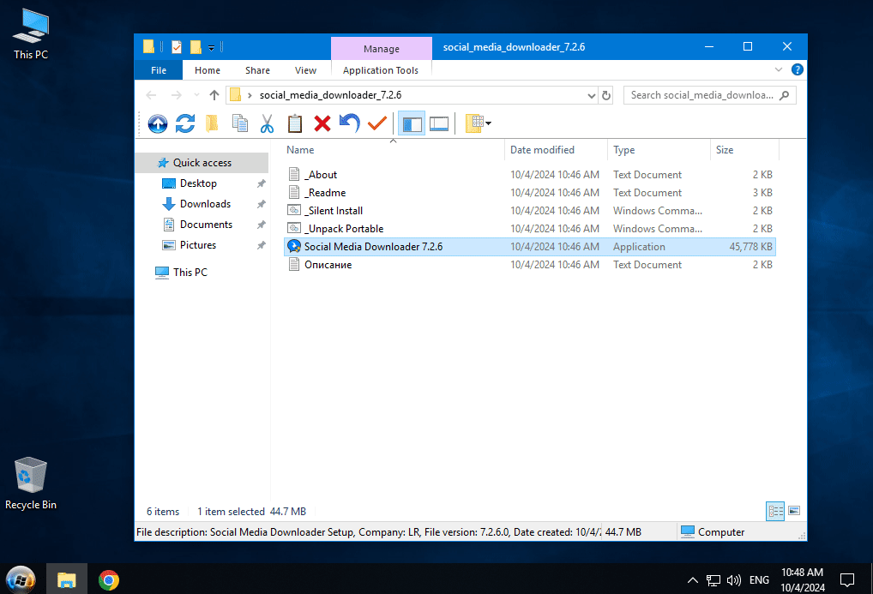This screenshot has height=594, width=873.
Task: Open the Action Center notifications icon
Action: [x=846, y=580]
